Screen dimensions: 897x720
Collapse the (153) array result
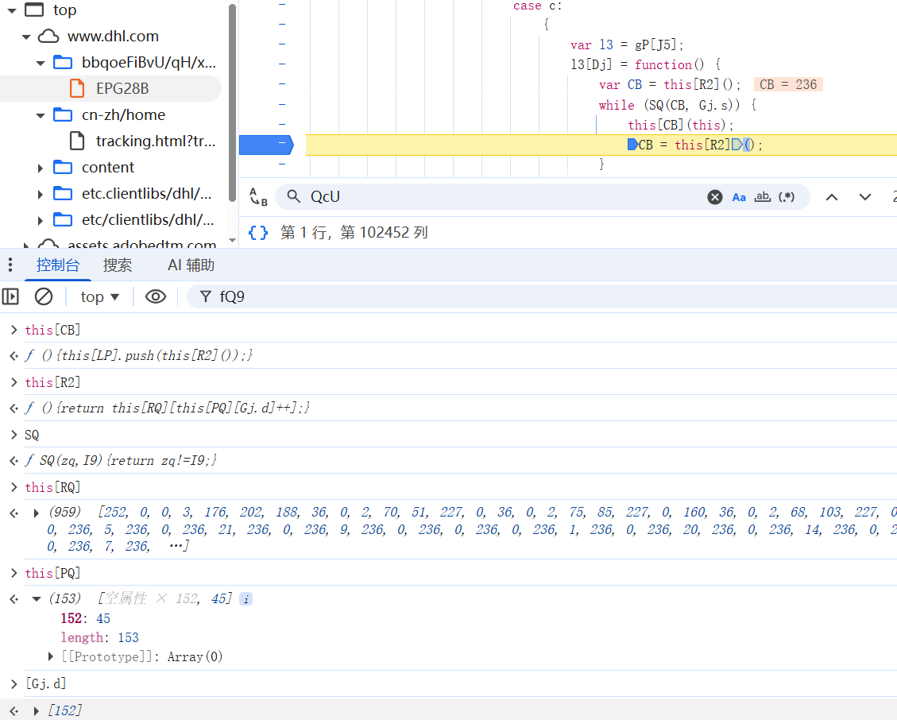click(36, 598)
